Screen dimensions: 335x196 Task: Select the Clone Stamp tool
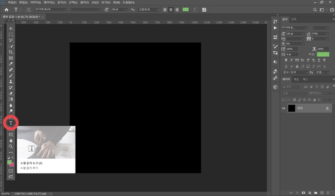(x=11, y=82)
